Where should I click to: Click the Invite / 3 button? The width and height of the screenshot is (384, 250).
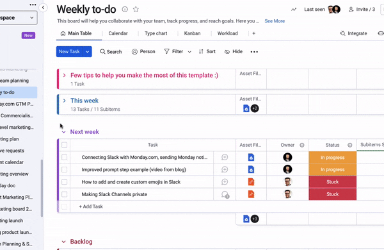[362, 10]
